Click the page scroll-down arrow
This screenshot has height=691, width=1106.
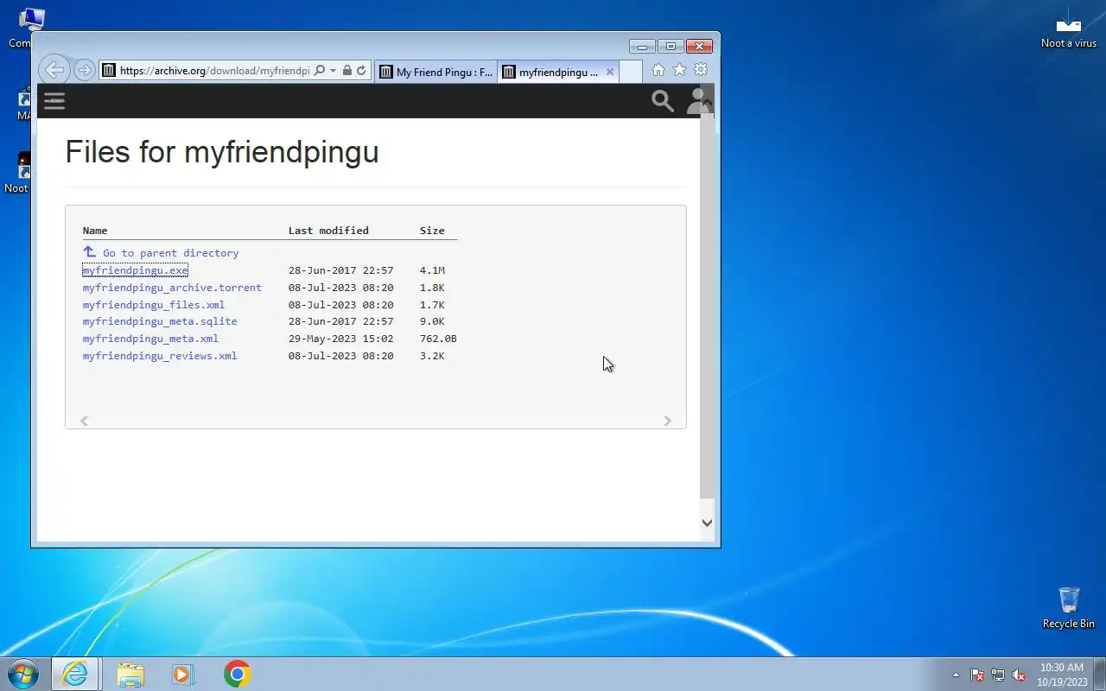click(x=707, y=523)
